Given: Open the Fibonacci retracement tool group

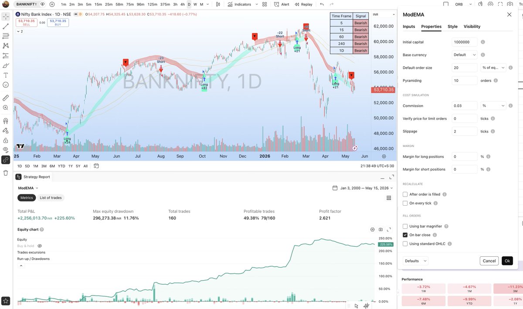Looking at the screenshot, I should (6, 36).
